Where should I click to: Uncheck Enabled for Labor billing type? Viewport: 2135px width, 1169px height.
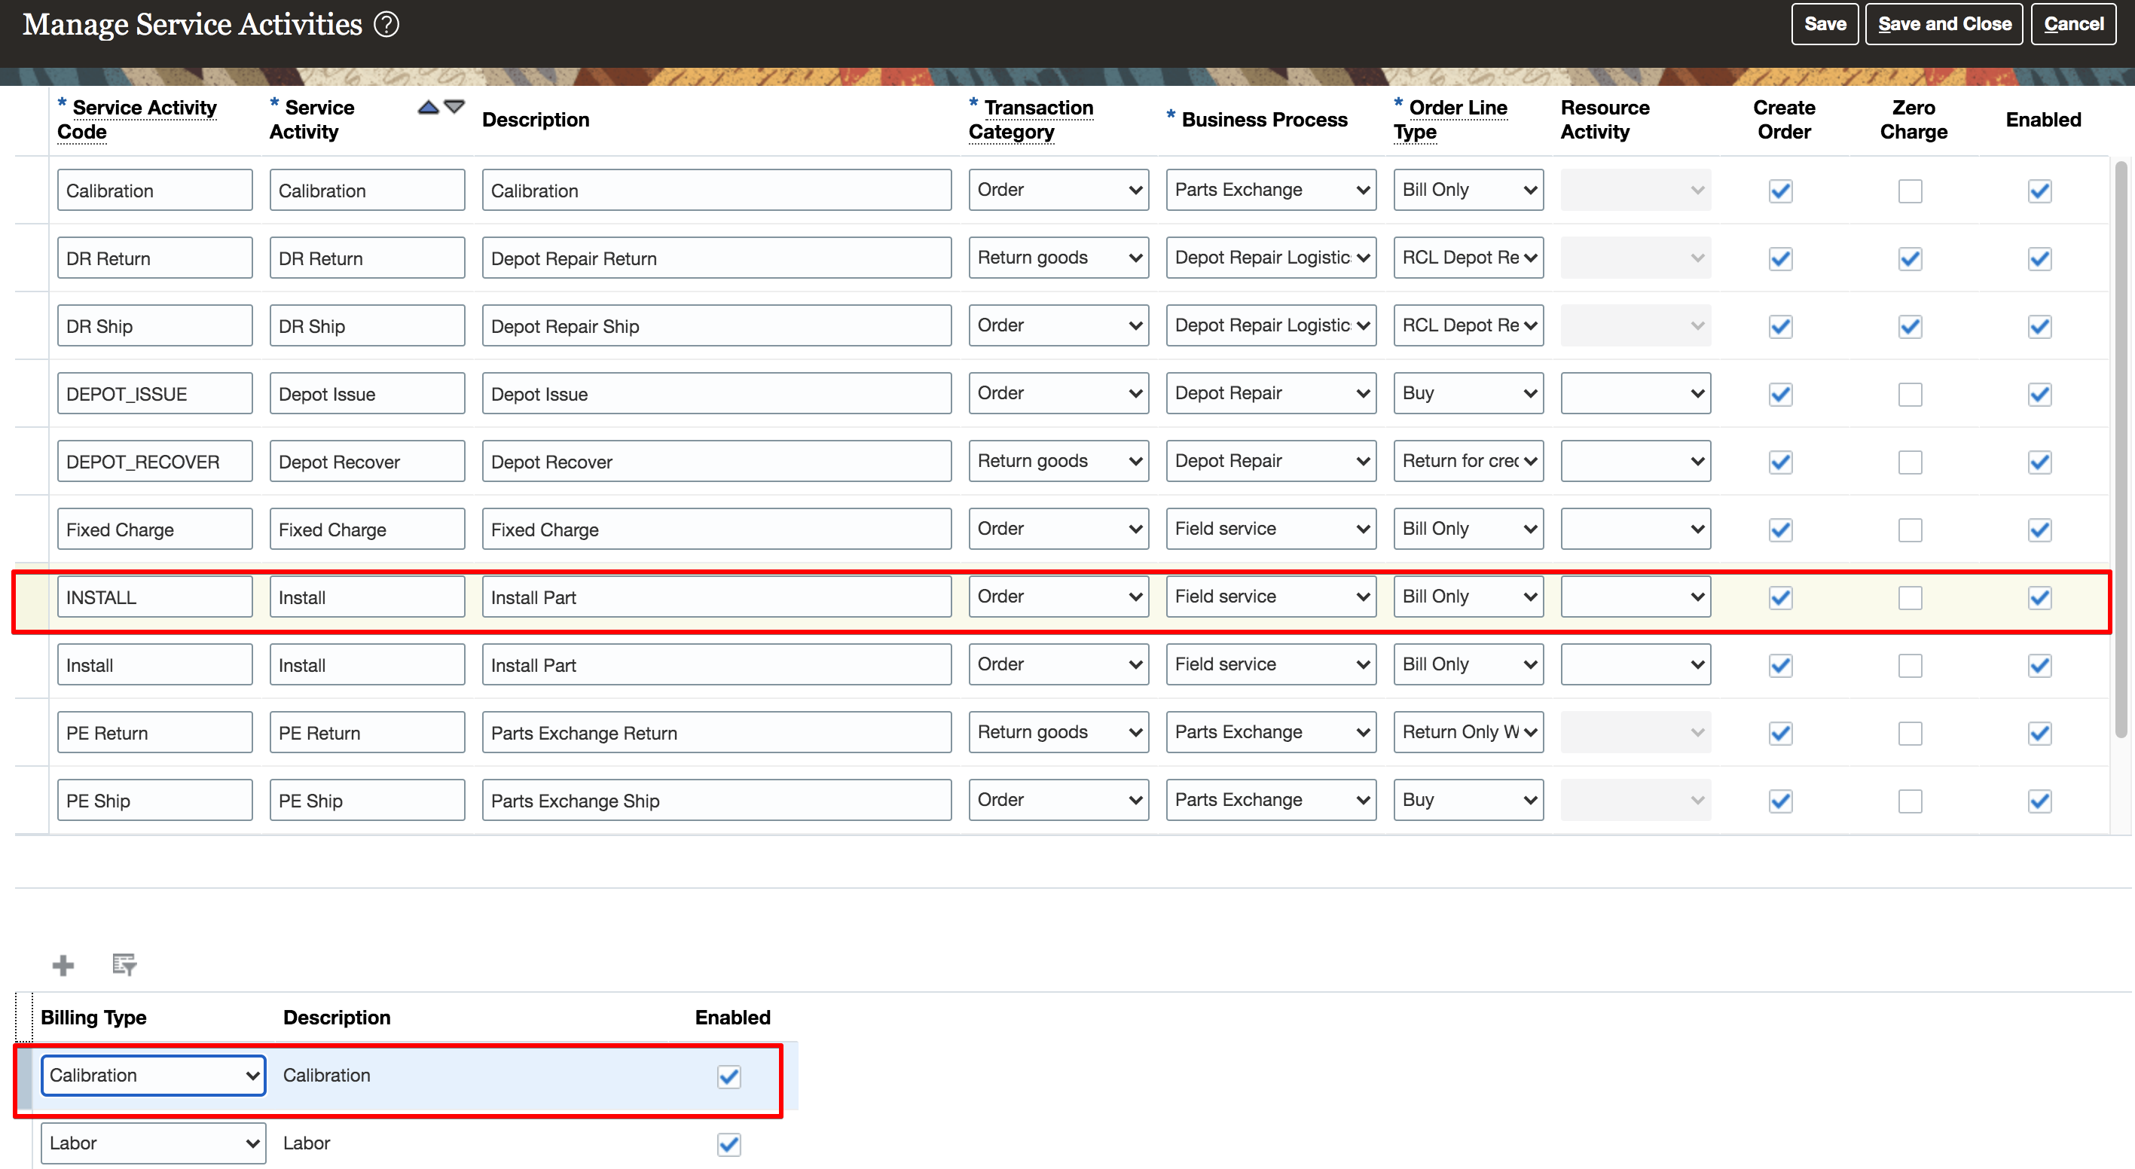[728, 1144]
